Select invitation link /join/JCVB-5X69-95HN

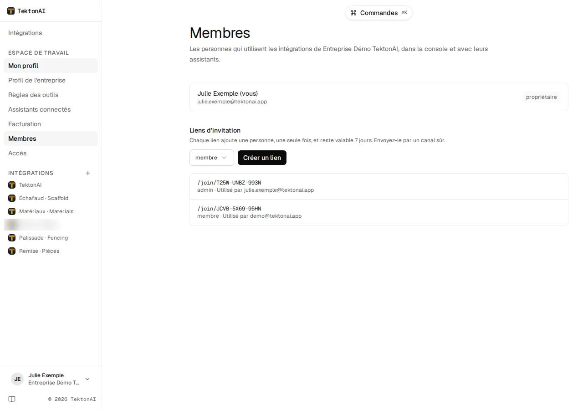[x=229, y=209]
